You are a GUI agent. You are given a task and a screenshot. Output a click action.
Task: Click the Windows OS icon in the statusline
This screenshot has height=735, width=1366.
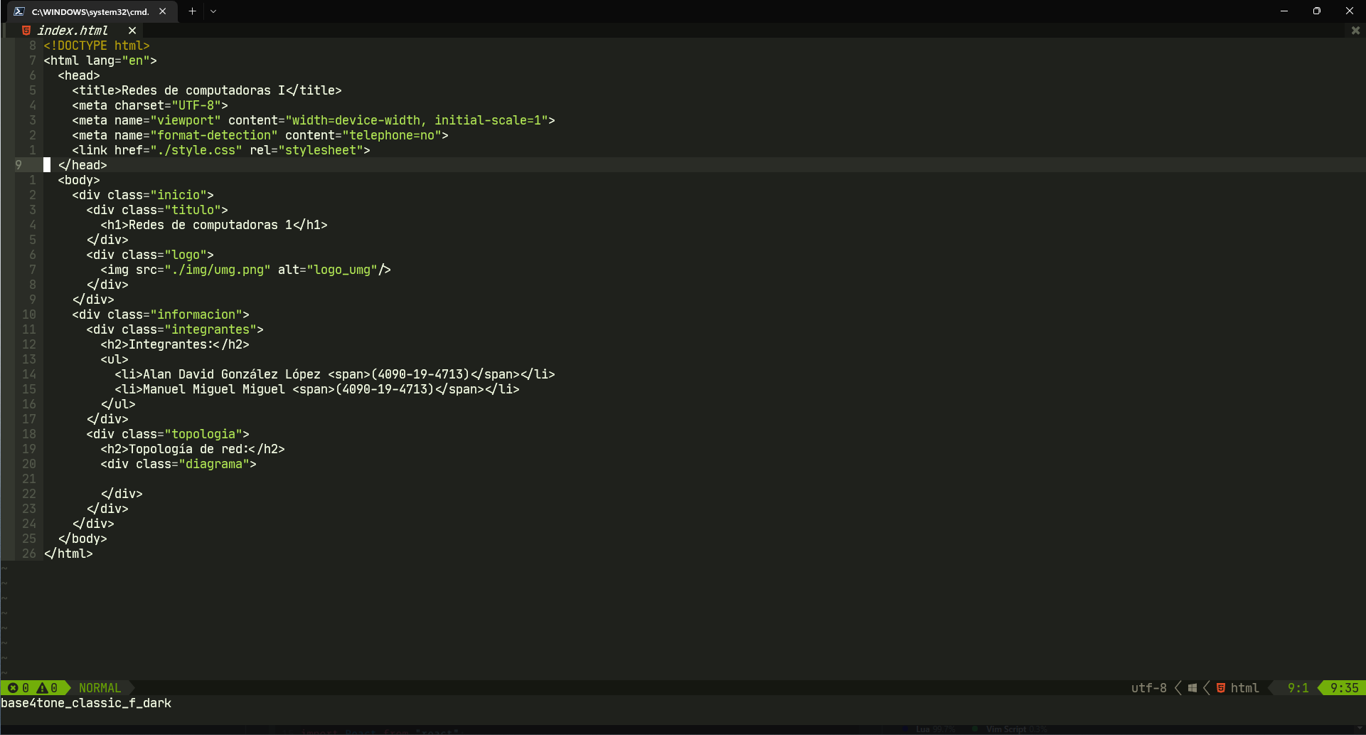[1192, 688]
